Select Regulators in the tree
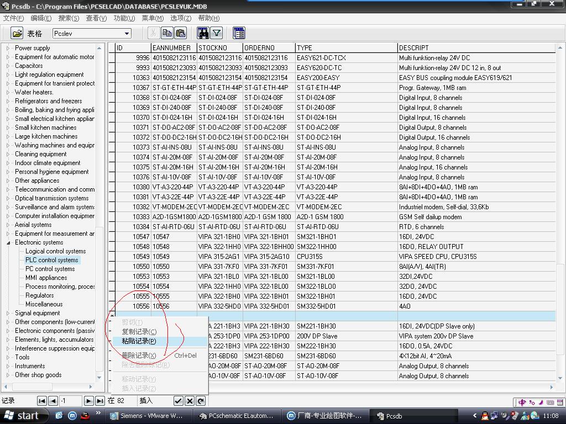This screenshot has width=566, height=424. pyautogui.click(x=39, y=295)
